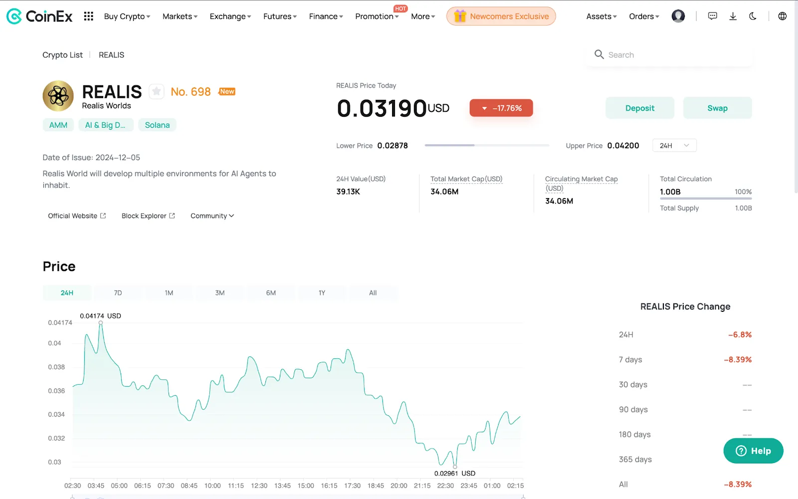Click the Deposit button
The width and height of the screenshot is (798, 499).
pyautogui.click(x=640, y=108)
